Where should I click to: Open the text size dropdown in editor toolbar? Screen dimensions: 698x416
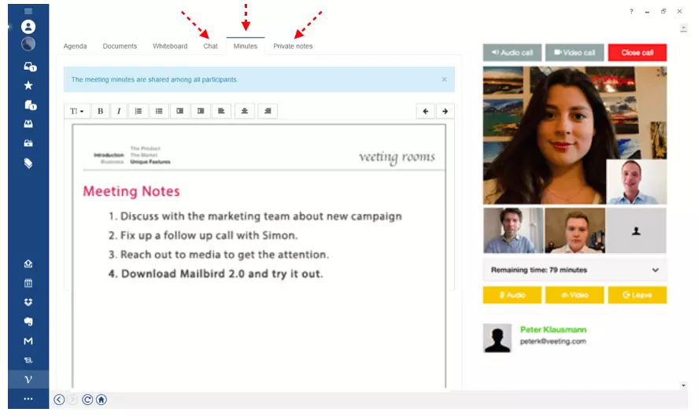click(77, 111)
